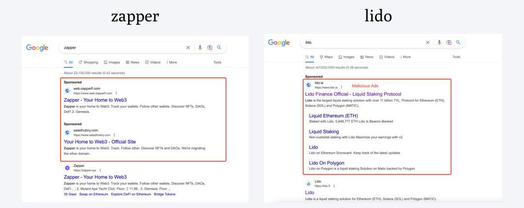Image resolution: width=524 pixels, height=208 pixels.
Task: Click the Google logo in the lido search
Action: pos(278,43)
